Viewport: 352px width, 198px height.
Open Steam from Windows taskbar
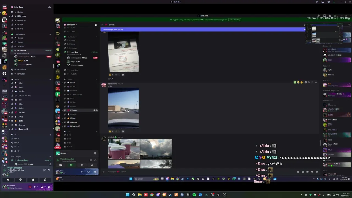click(170, 195)
